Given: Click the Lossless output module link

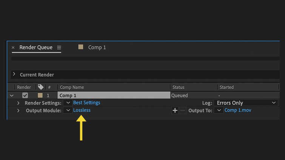Looking at the screenshot, I should pyautogui.click(x=82, y=110).
